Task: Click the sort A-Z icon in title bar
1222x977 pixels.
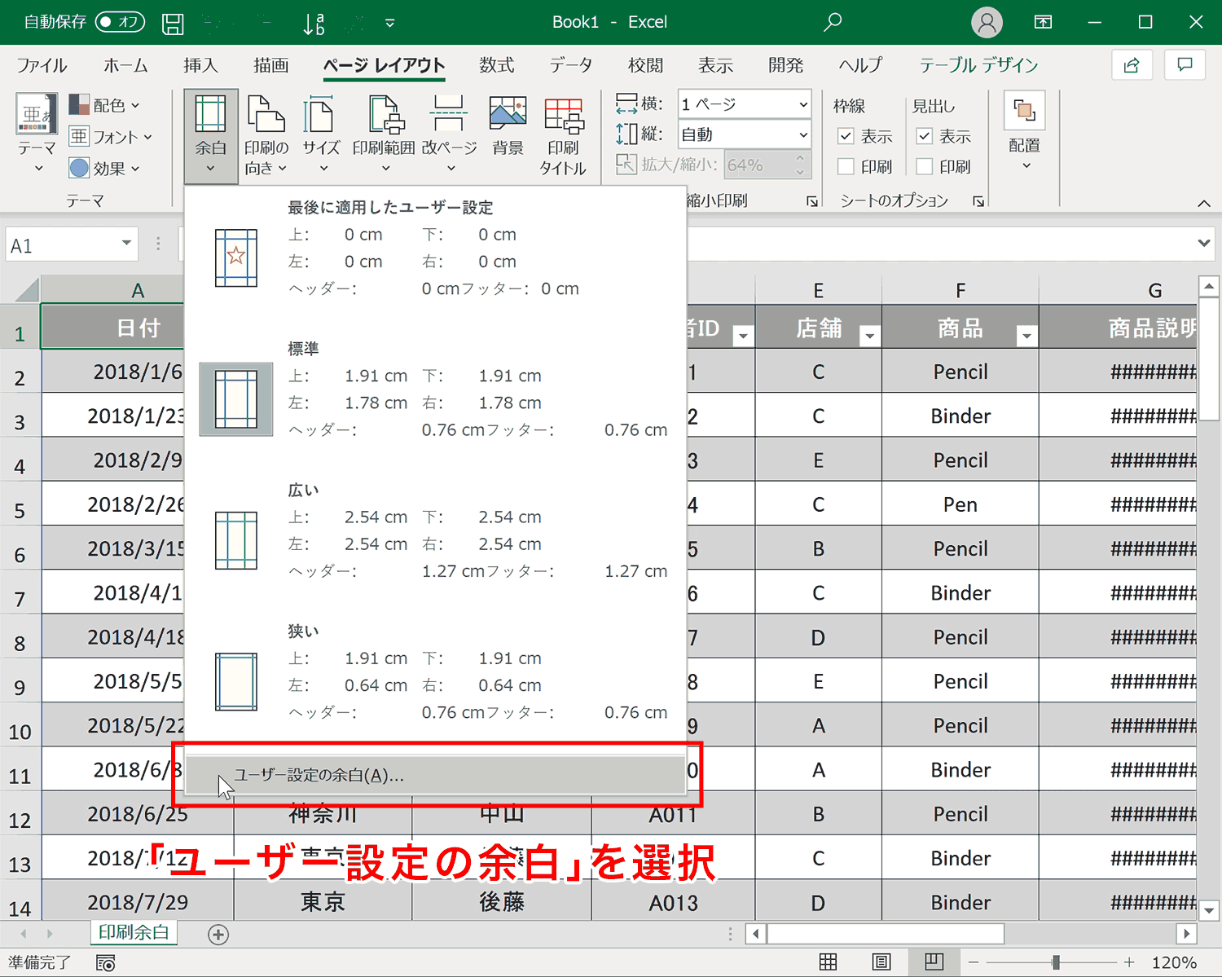Action: 313,23
